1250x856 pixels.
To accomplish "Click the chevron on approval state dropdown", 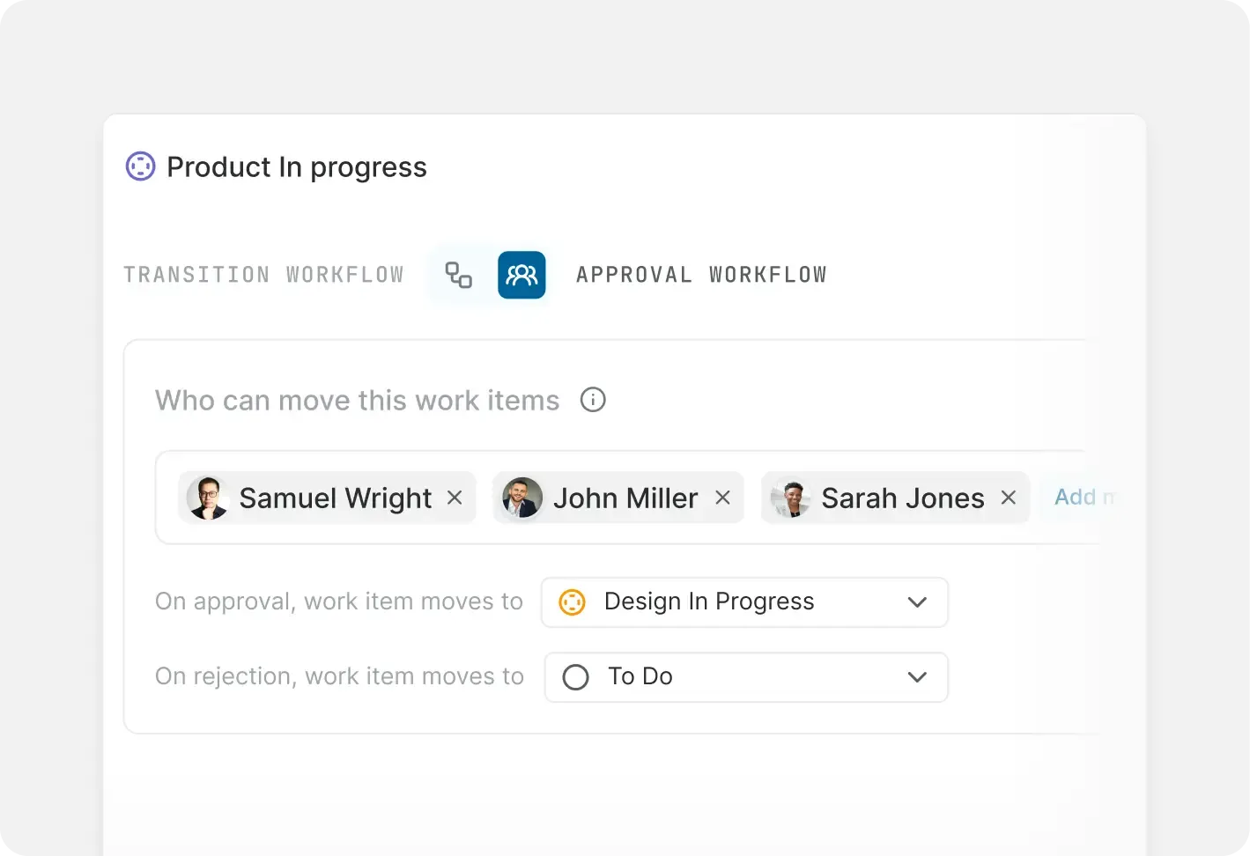I will tap(917, 602).
